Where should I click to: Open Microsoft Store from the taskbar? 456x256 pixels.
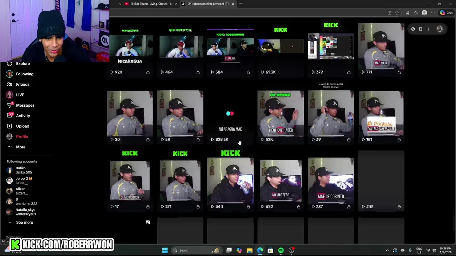tap(270, 250)
